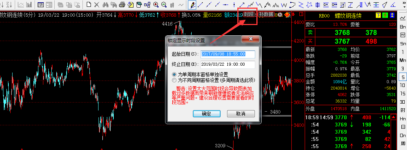Click the 时段 period button above the chart
Image resolution: width=407 pixels, height=150 pixels.
coord(249,14)
